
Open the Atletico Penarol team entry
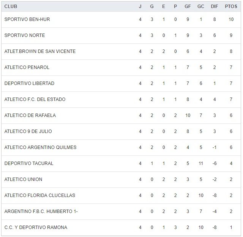[x=27, y=67]
